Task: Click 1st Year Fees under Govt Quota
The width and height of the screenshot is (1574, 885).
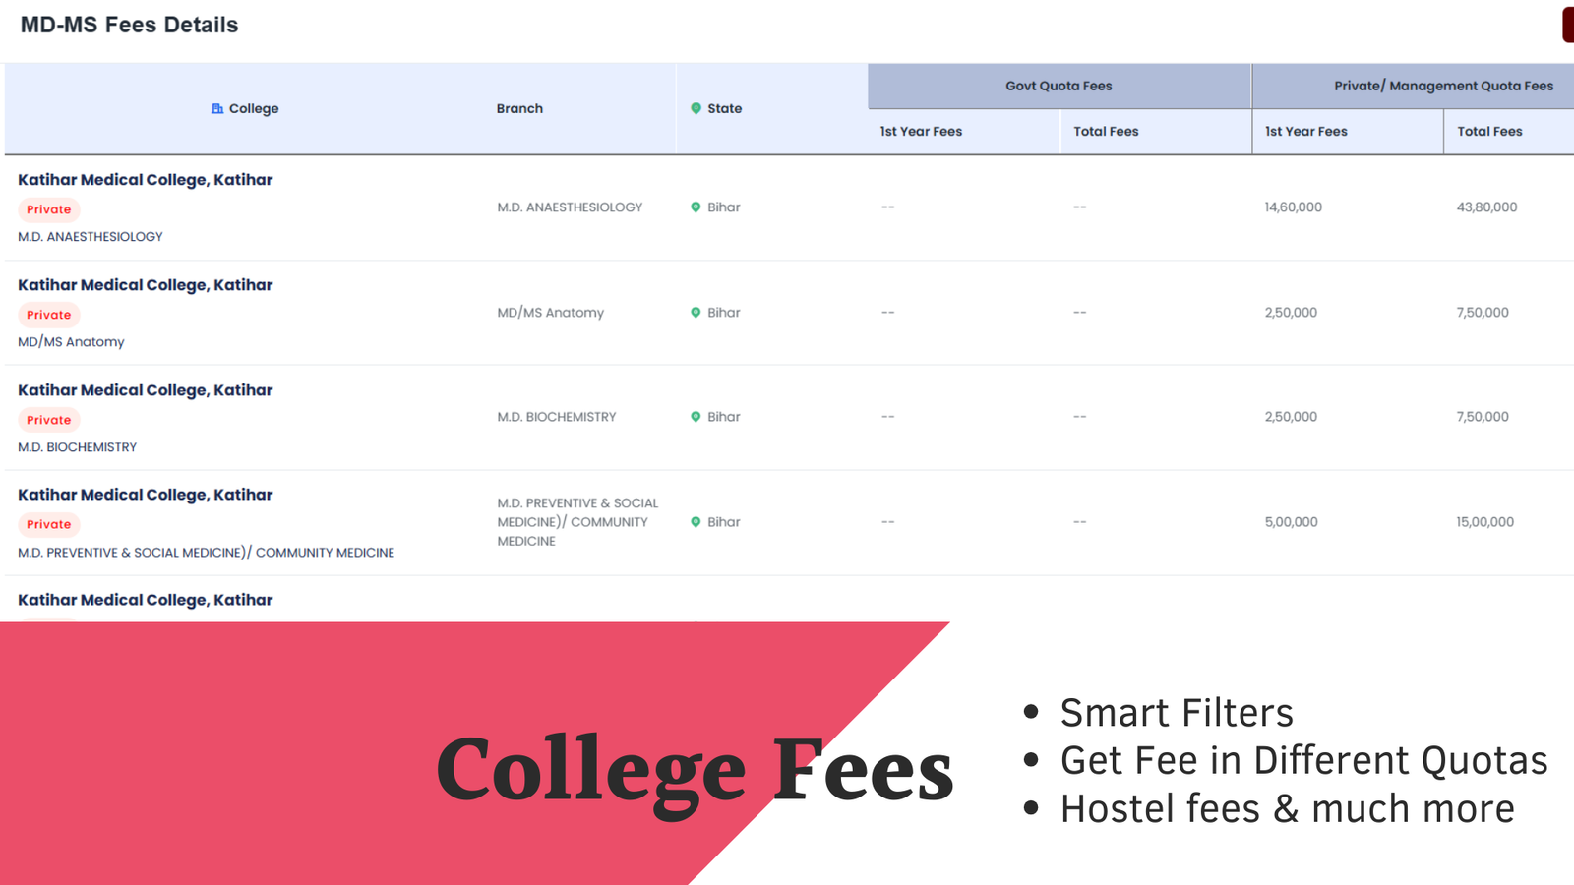Action: coord(921,131)
